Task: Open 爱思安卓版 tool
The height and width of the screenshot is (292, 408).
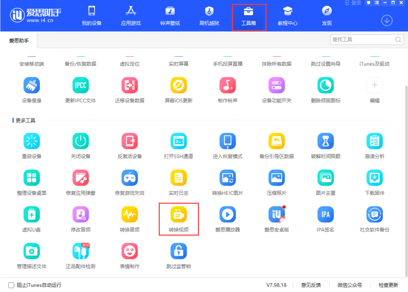Action: [277, 214]
